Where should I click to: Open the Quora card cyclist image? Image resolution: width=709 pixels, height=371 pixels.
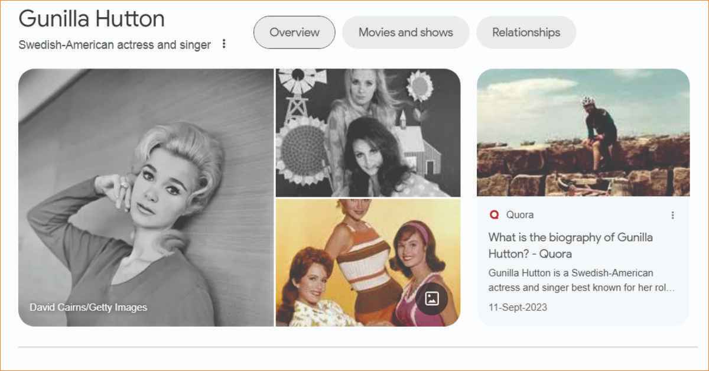583,132
